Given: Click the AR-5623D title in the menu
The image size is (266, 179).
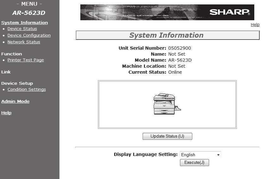Looking at the screenshot, I should click(x=29, y=13).
